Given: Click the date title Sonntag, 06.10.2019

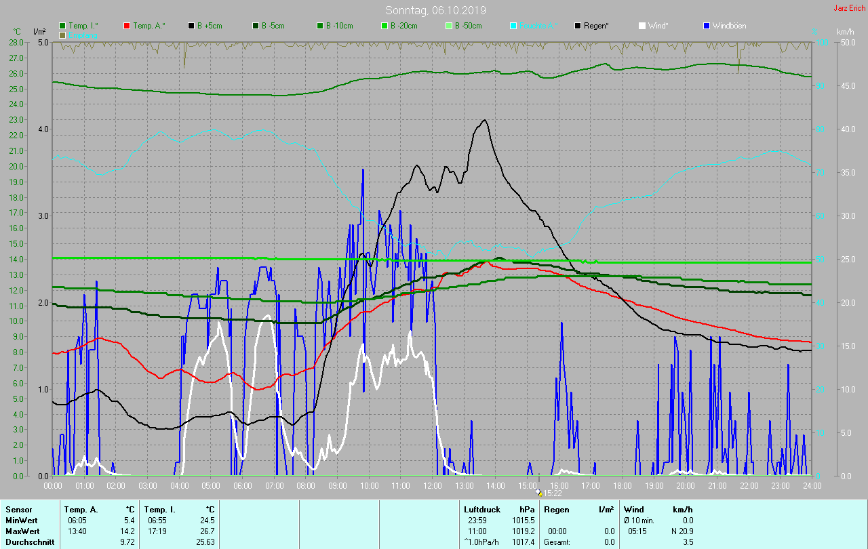Looking at the screenshot, I should (435, 10).
